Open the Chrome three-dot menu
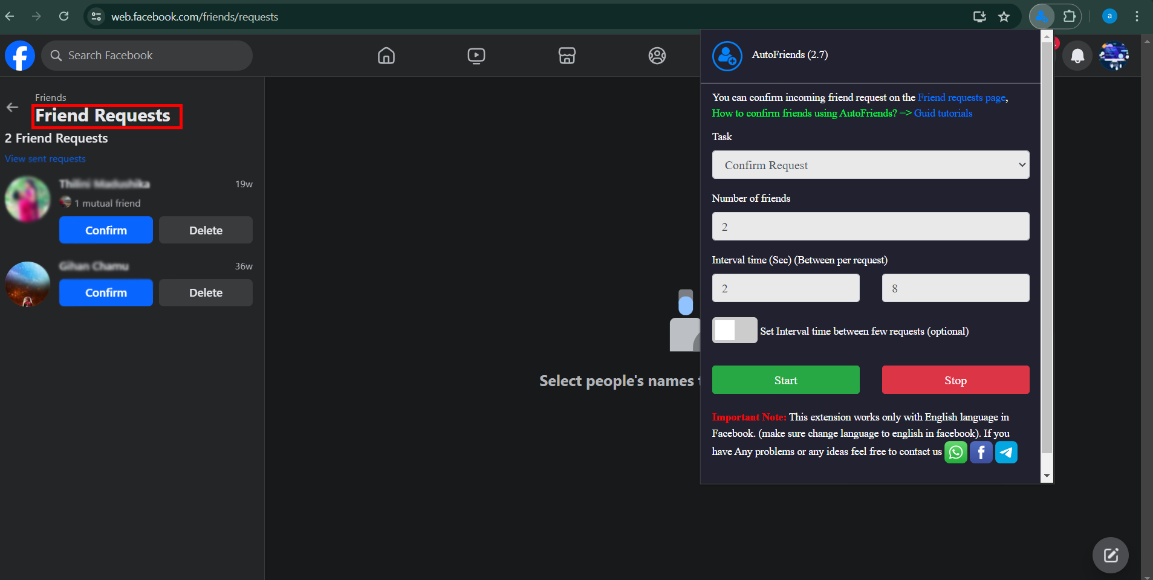Viewport: 1153px width, 580px height. 1137,16
